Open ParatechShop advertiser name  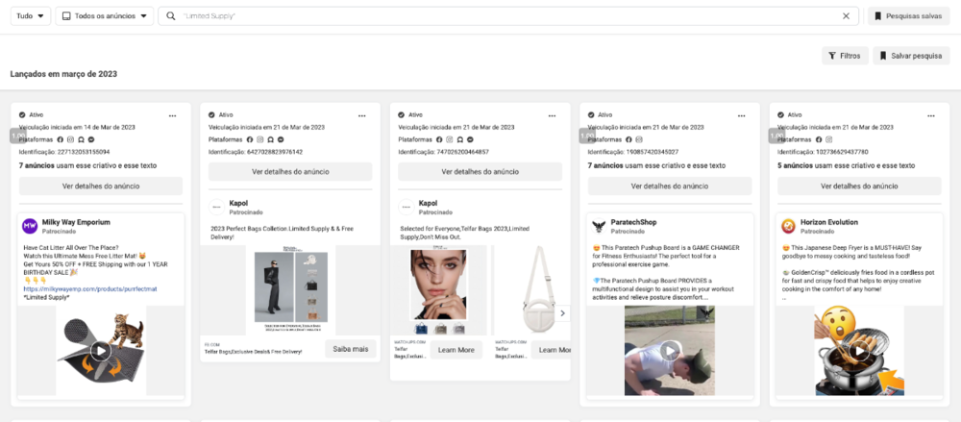click(633, 222)
